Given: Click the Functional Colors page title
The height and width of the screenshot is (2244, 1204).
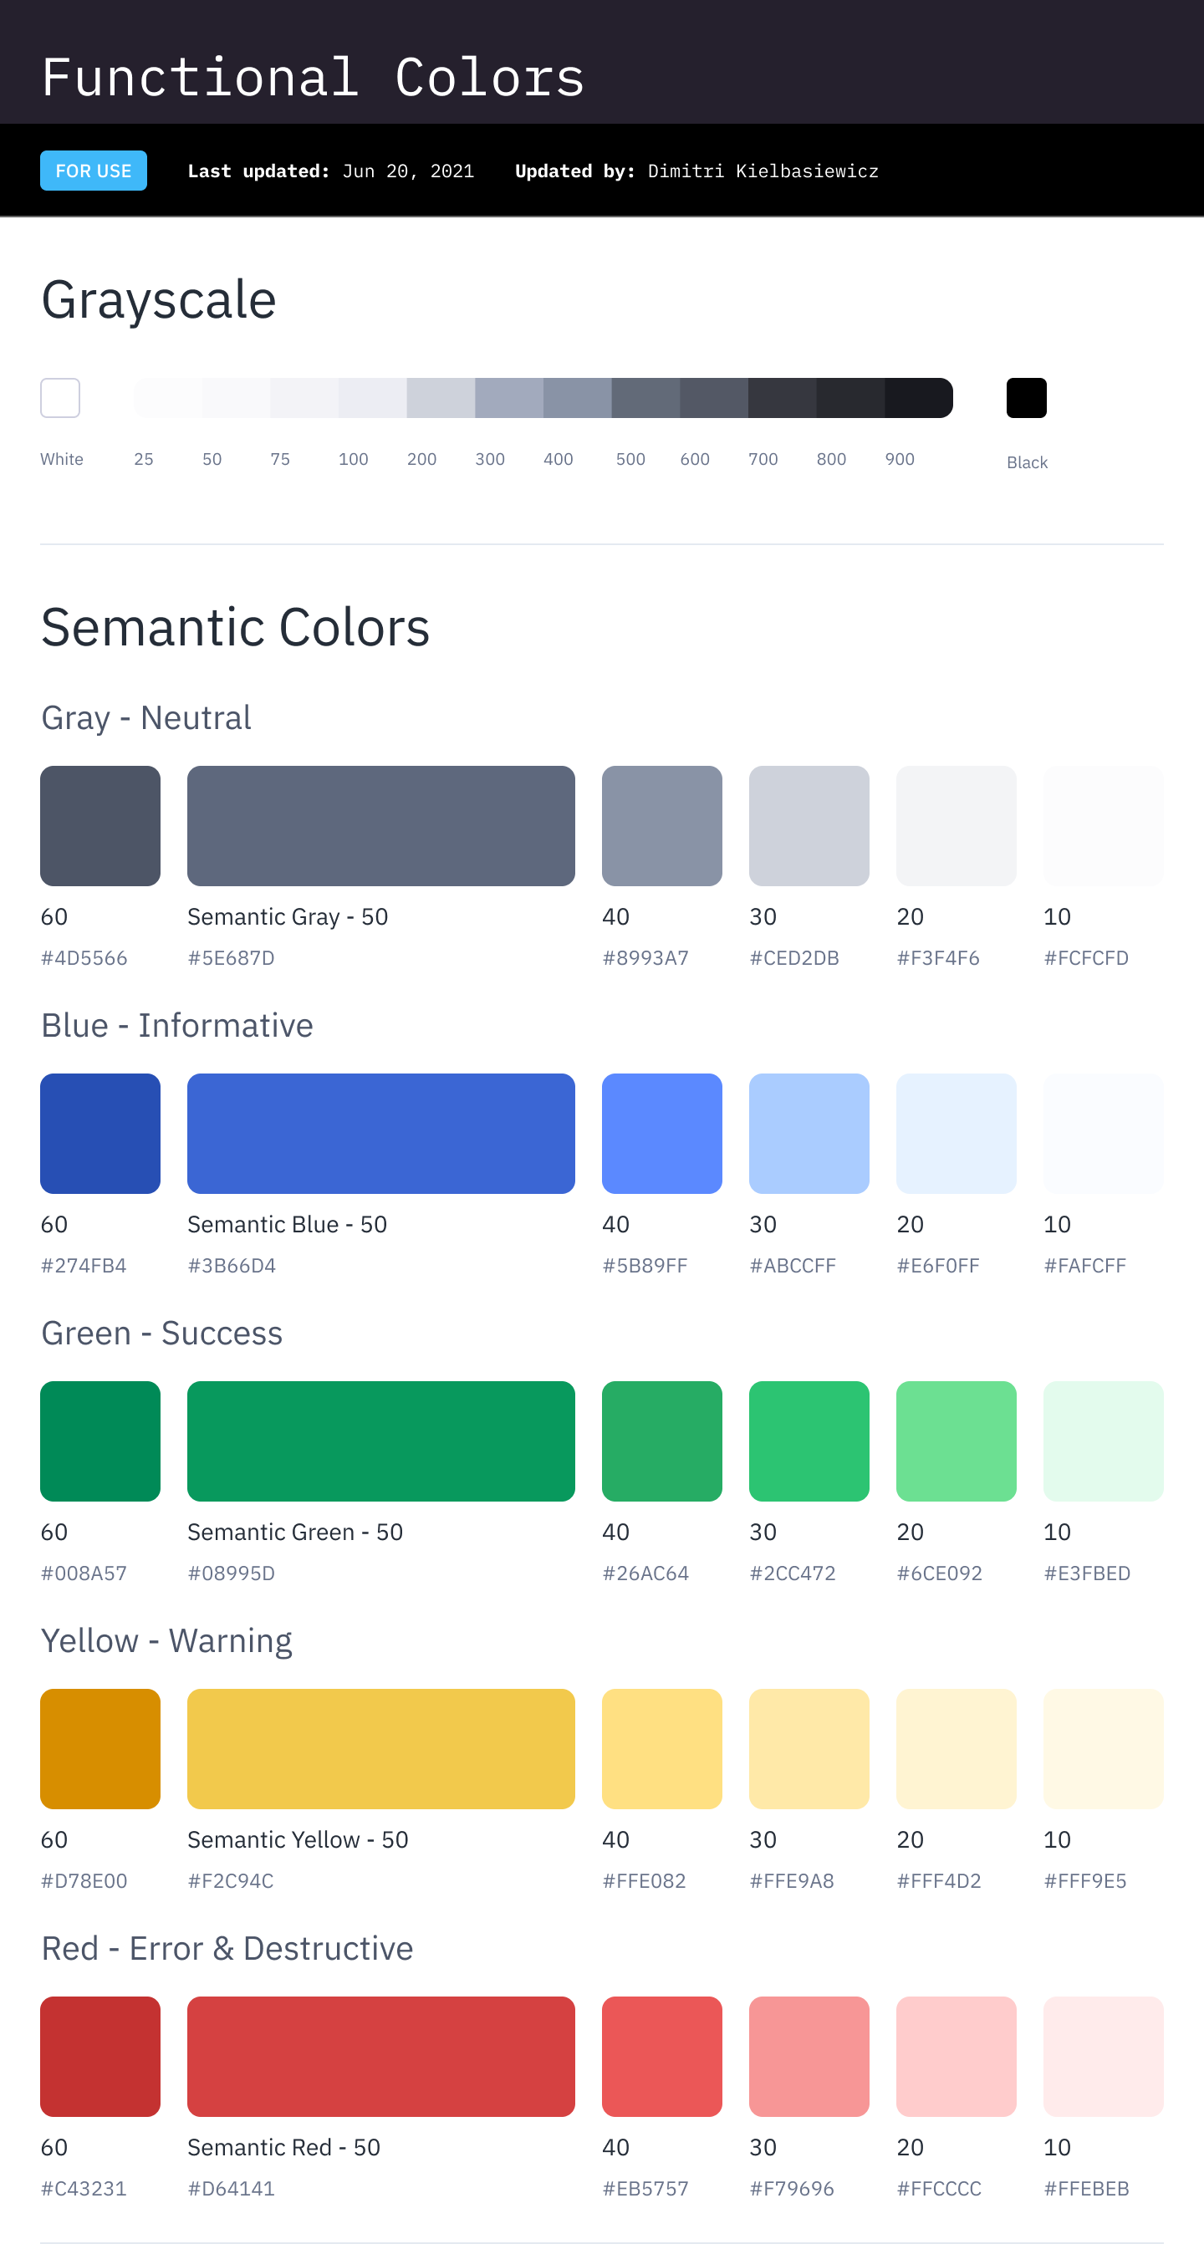Looking at the screenshot, I should click(313, 78).
